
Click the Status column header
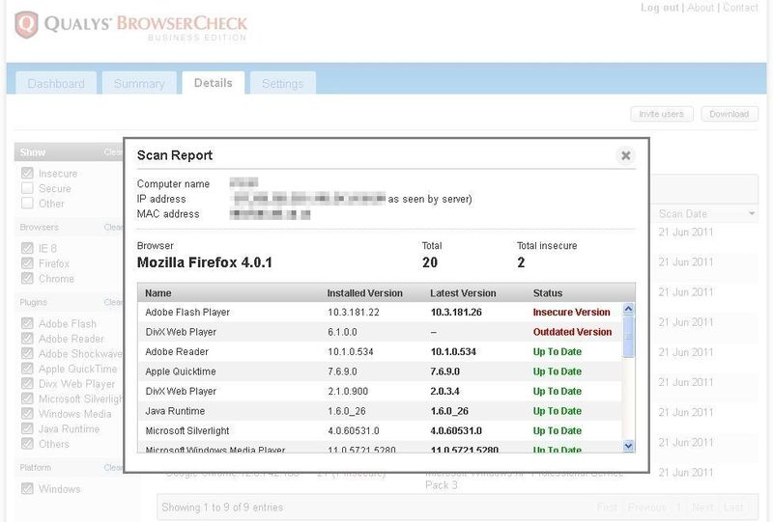pos(547,293)
